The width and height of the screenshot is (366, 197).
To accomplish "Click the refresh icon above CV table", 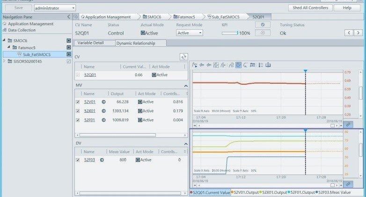I will 184,57.
